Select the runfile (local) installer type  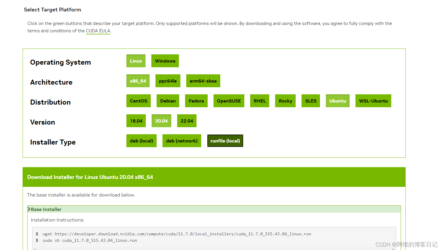[x=225, y=141]
